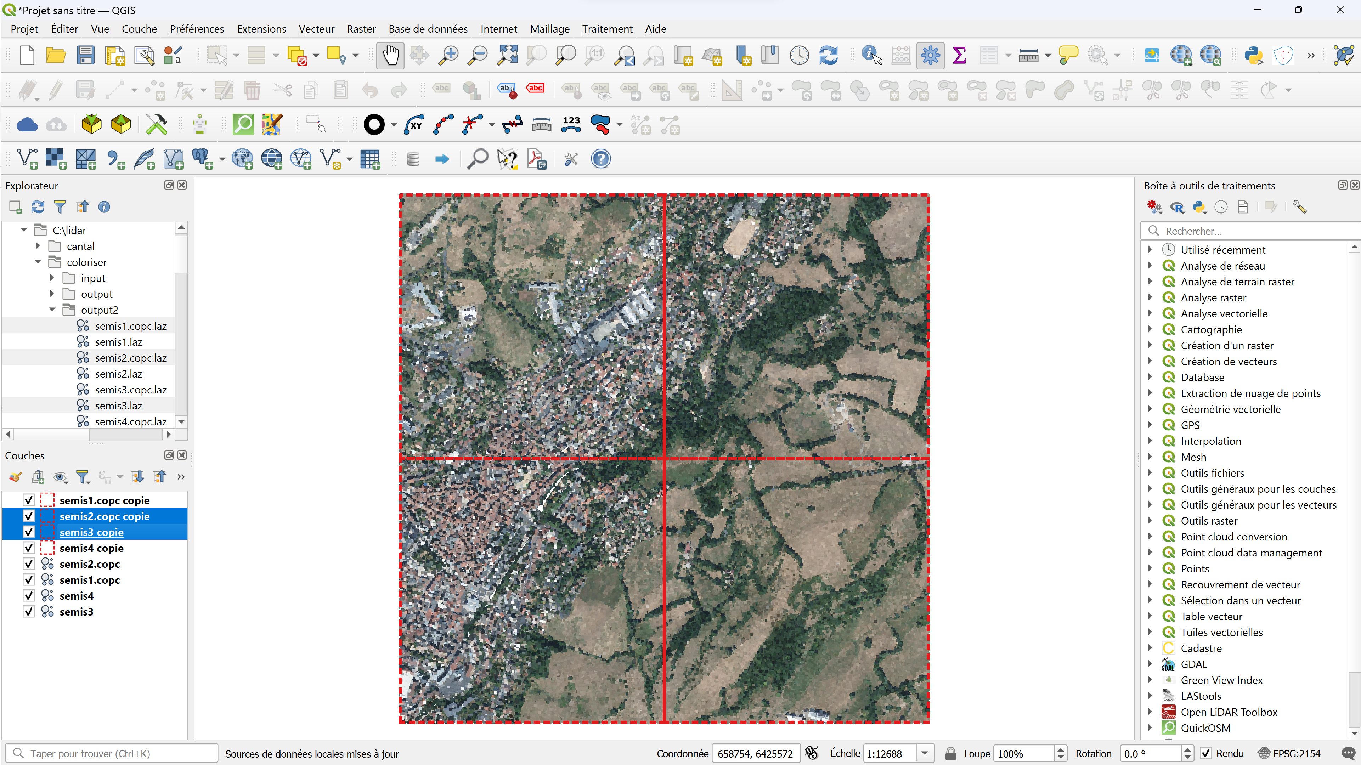
Task: Open the Python console
Action: point(1253,56)
